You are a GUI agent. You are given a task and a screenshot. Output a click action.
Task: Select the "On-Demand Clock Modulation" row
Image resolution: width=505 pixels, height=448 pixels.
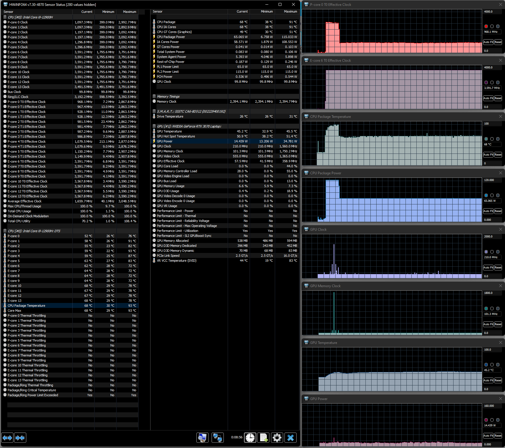[x=70, y=216]
